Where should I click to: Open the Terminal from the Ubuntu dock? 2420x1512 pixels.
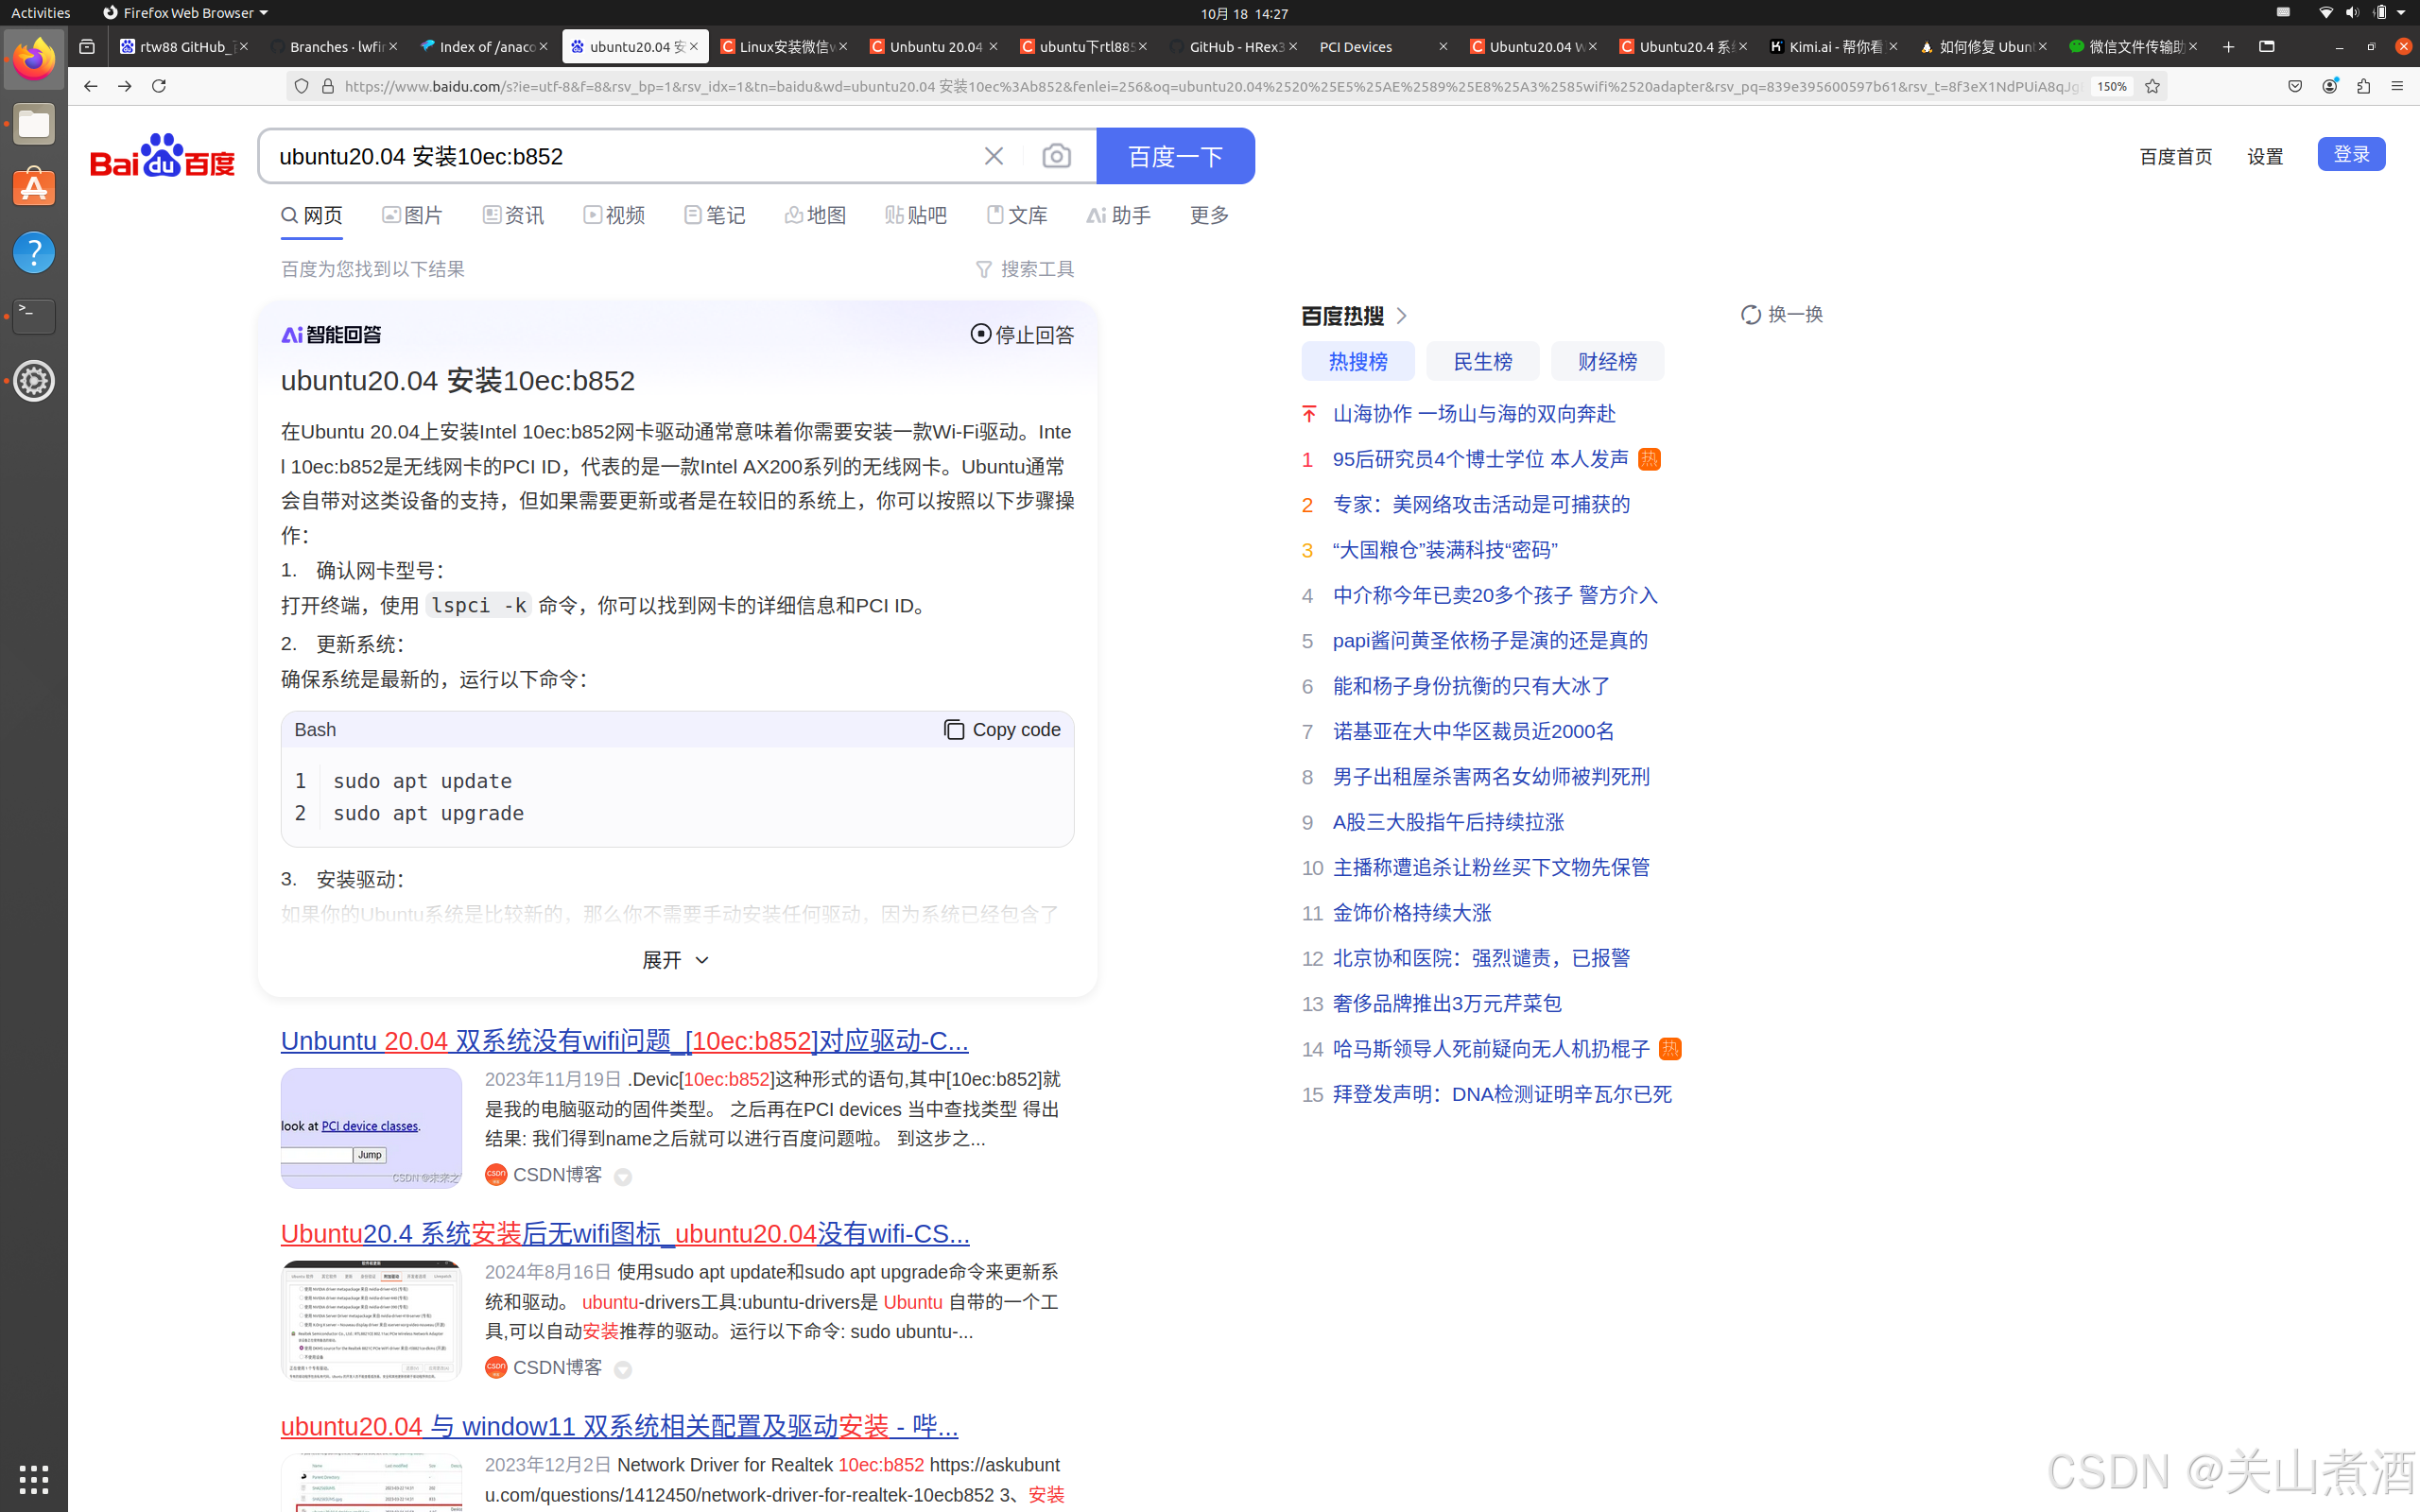pyautogui.click(x=34, y=316)
